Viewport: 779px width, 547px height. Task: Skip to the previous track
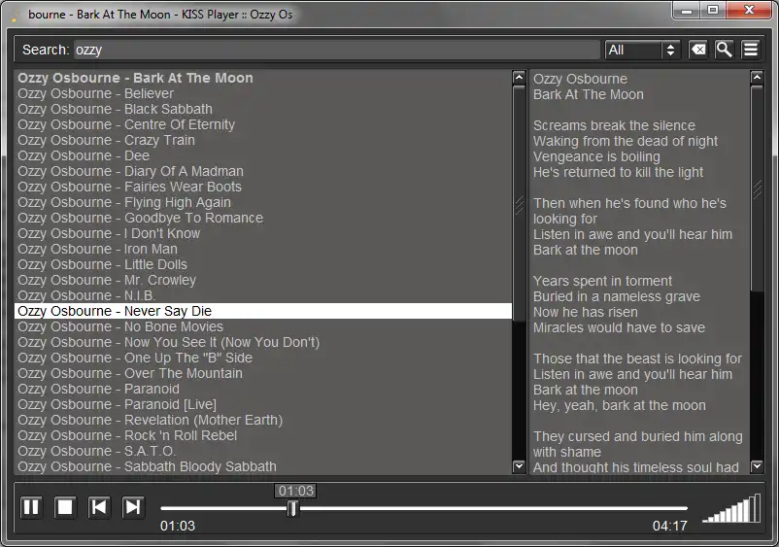(99, 507)
